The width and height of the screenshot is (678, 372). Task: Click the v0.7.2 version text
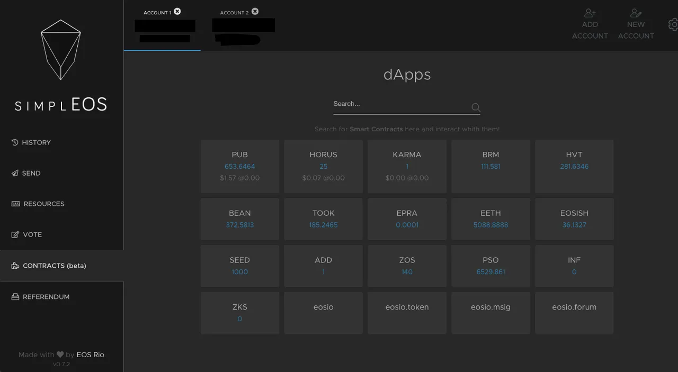point(61,365)
